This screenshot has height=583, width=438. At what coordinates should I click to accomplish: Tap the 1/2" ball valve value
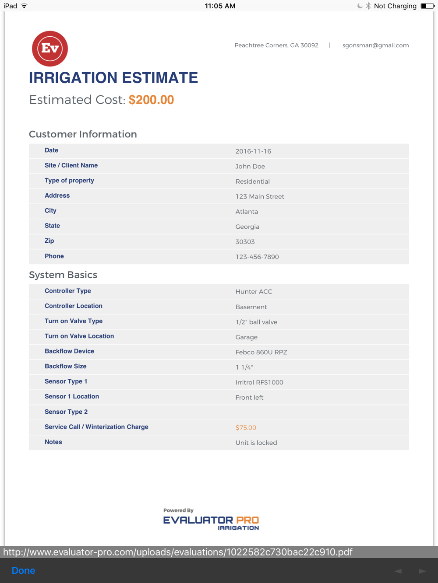tap(256, 322)
